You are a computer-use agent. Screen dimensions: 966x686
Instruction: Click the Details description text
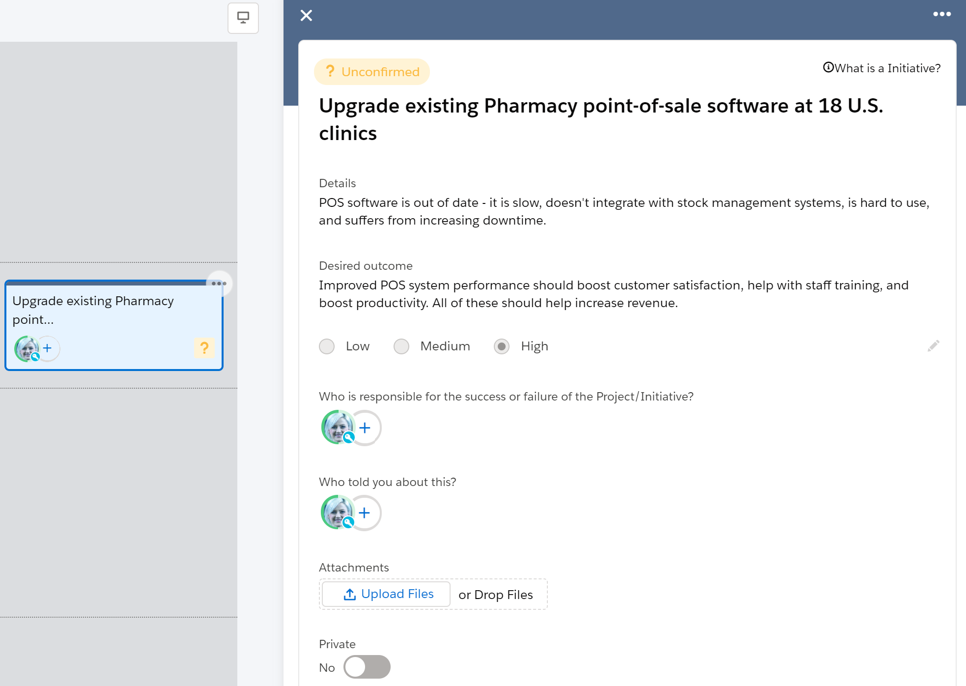[x=624, y=211]
